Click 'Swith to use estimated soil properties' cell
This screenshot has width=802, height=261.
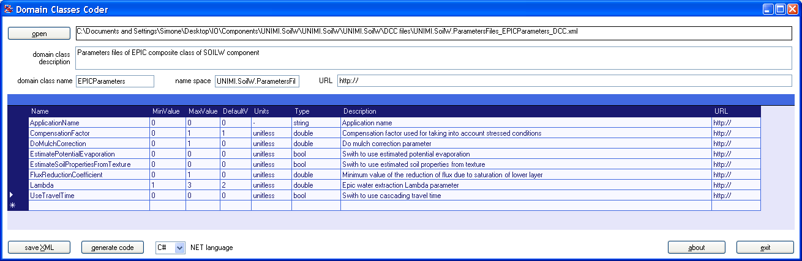click(527, 164)
